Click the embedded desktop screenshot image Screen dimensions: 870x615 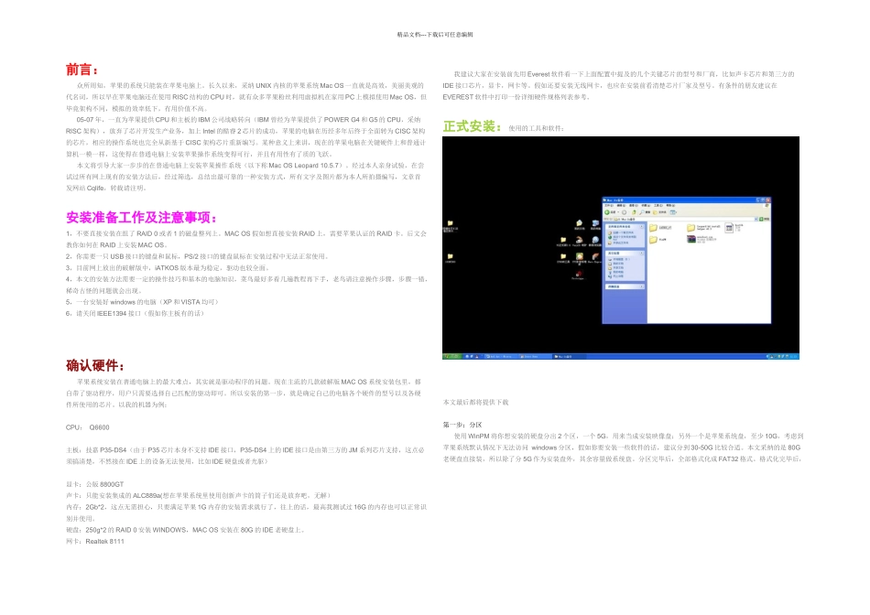tap(621, 248)
